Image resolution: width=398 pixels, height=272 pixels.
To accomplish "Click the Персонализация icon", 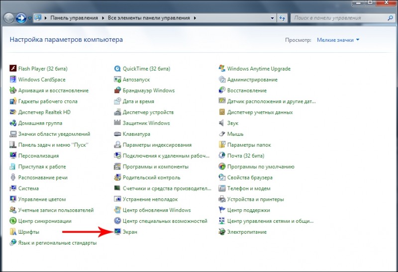I will (13, 156).
